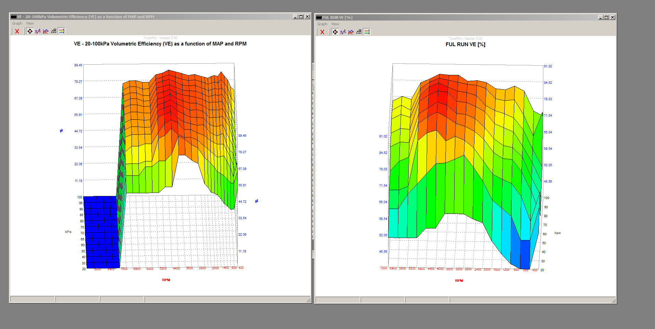
Task: Click color legend lines icon in FUL RUN VE toolbar
Action: click(x=367, y=32)
